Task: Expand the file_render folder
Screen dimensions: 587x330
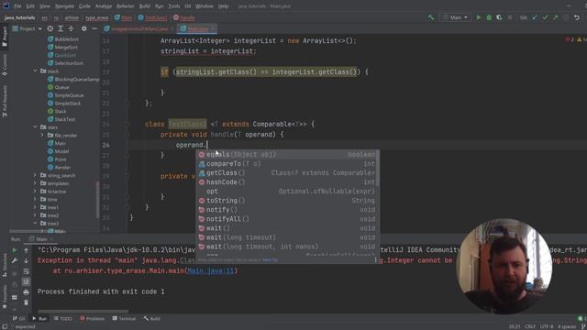Action: tap(42, 135)
